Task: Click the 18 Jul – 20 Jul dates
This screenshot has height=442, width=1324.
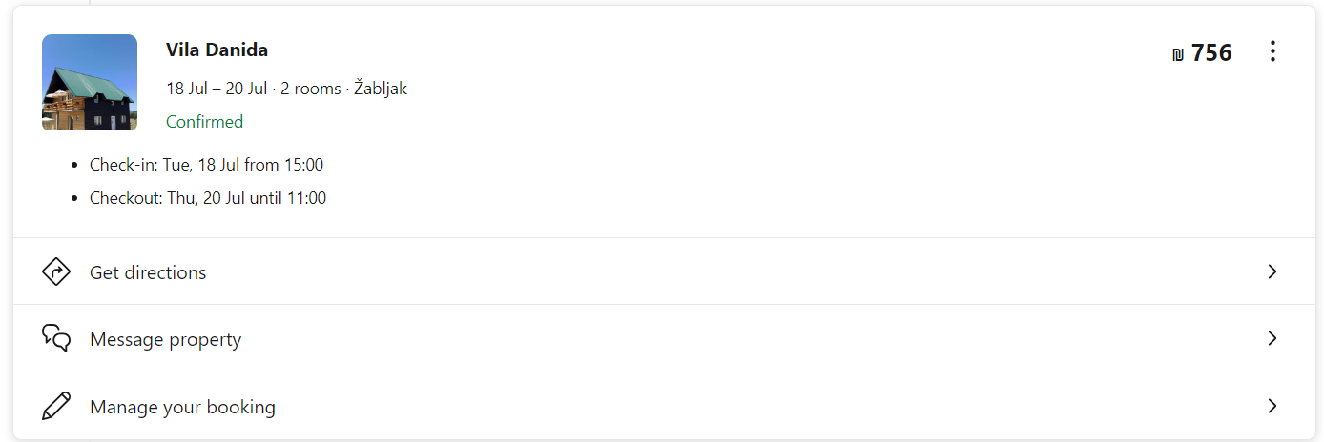Action: 217,89
